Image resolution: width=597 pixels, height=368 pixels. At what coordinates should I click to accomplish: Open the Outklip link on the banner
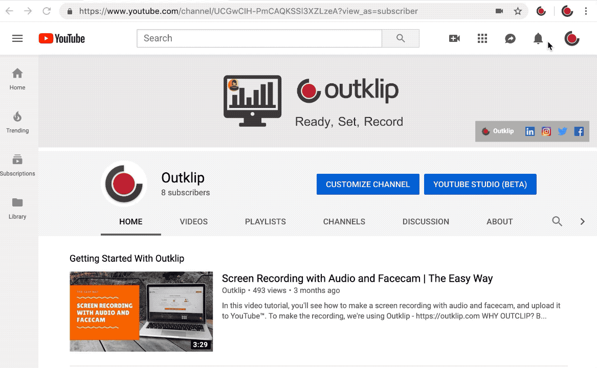click(498, 131)
